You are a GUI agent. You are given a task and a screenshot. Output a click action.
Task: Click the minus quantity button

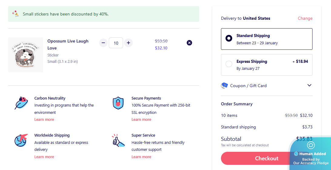103,43
